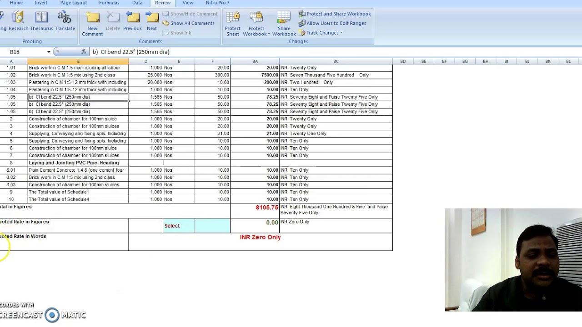The width and height of the screenshot is (582, 327).
Task: Click Protect and Share Workbook
Action: (x=335, y=14)
